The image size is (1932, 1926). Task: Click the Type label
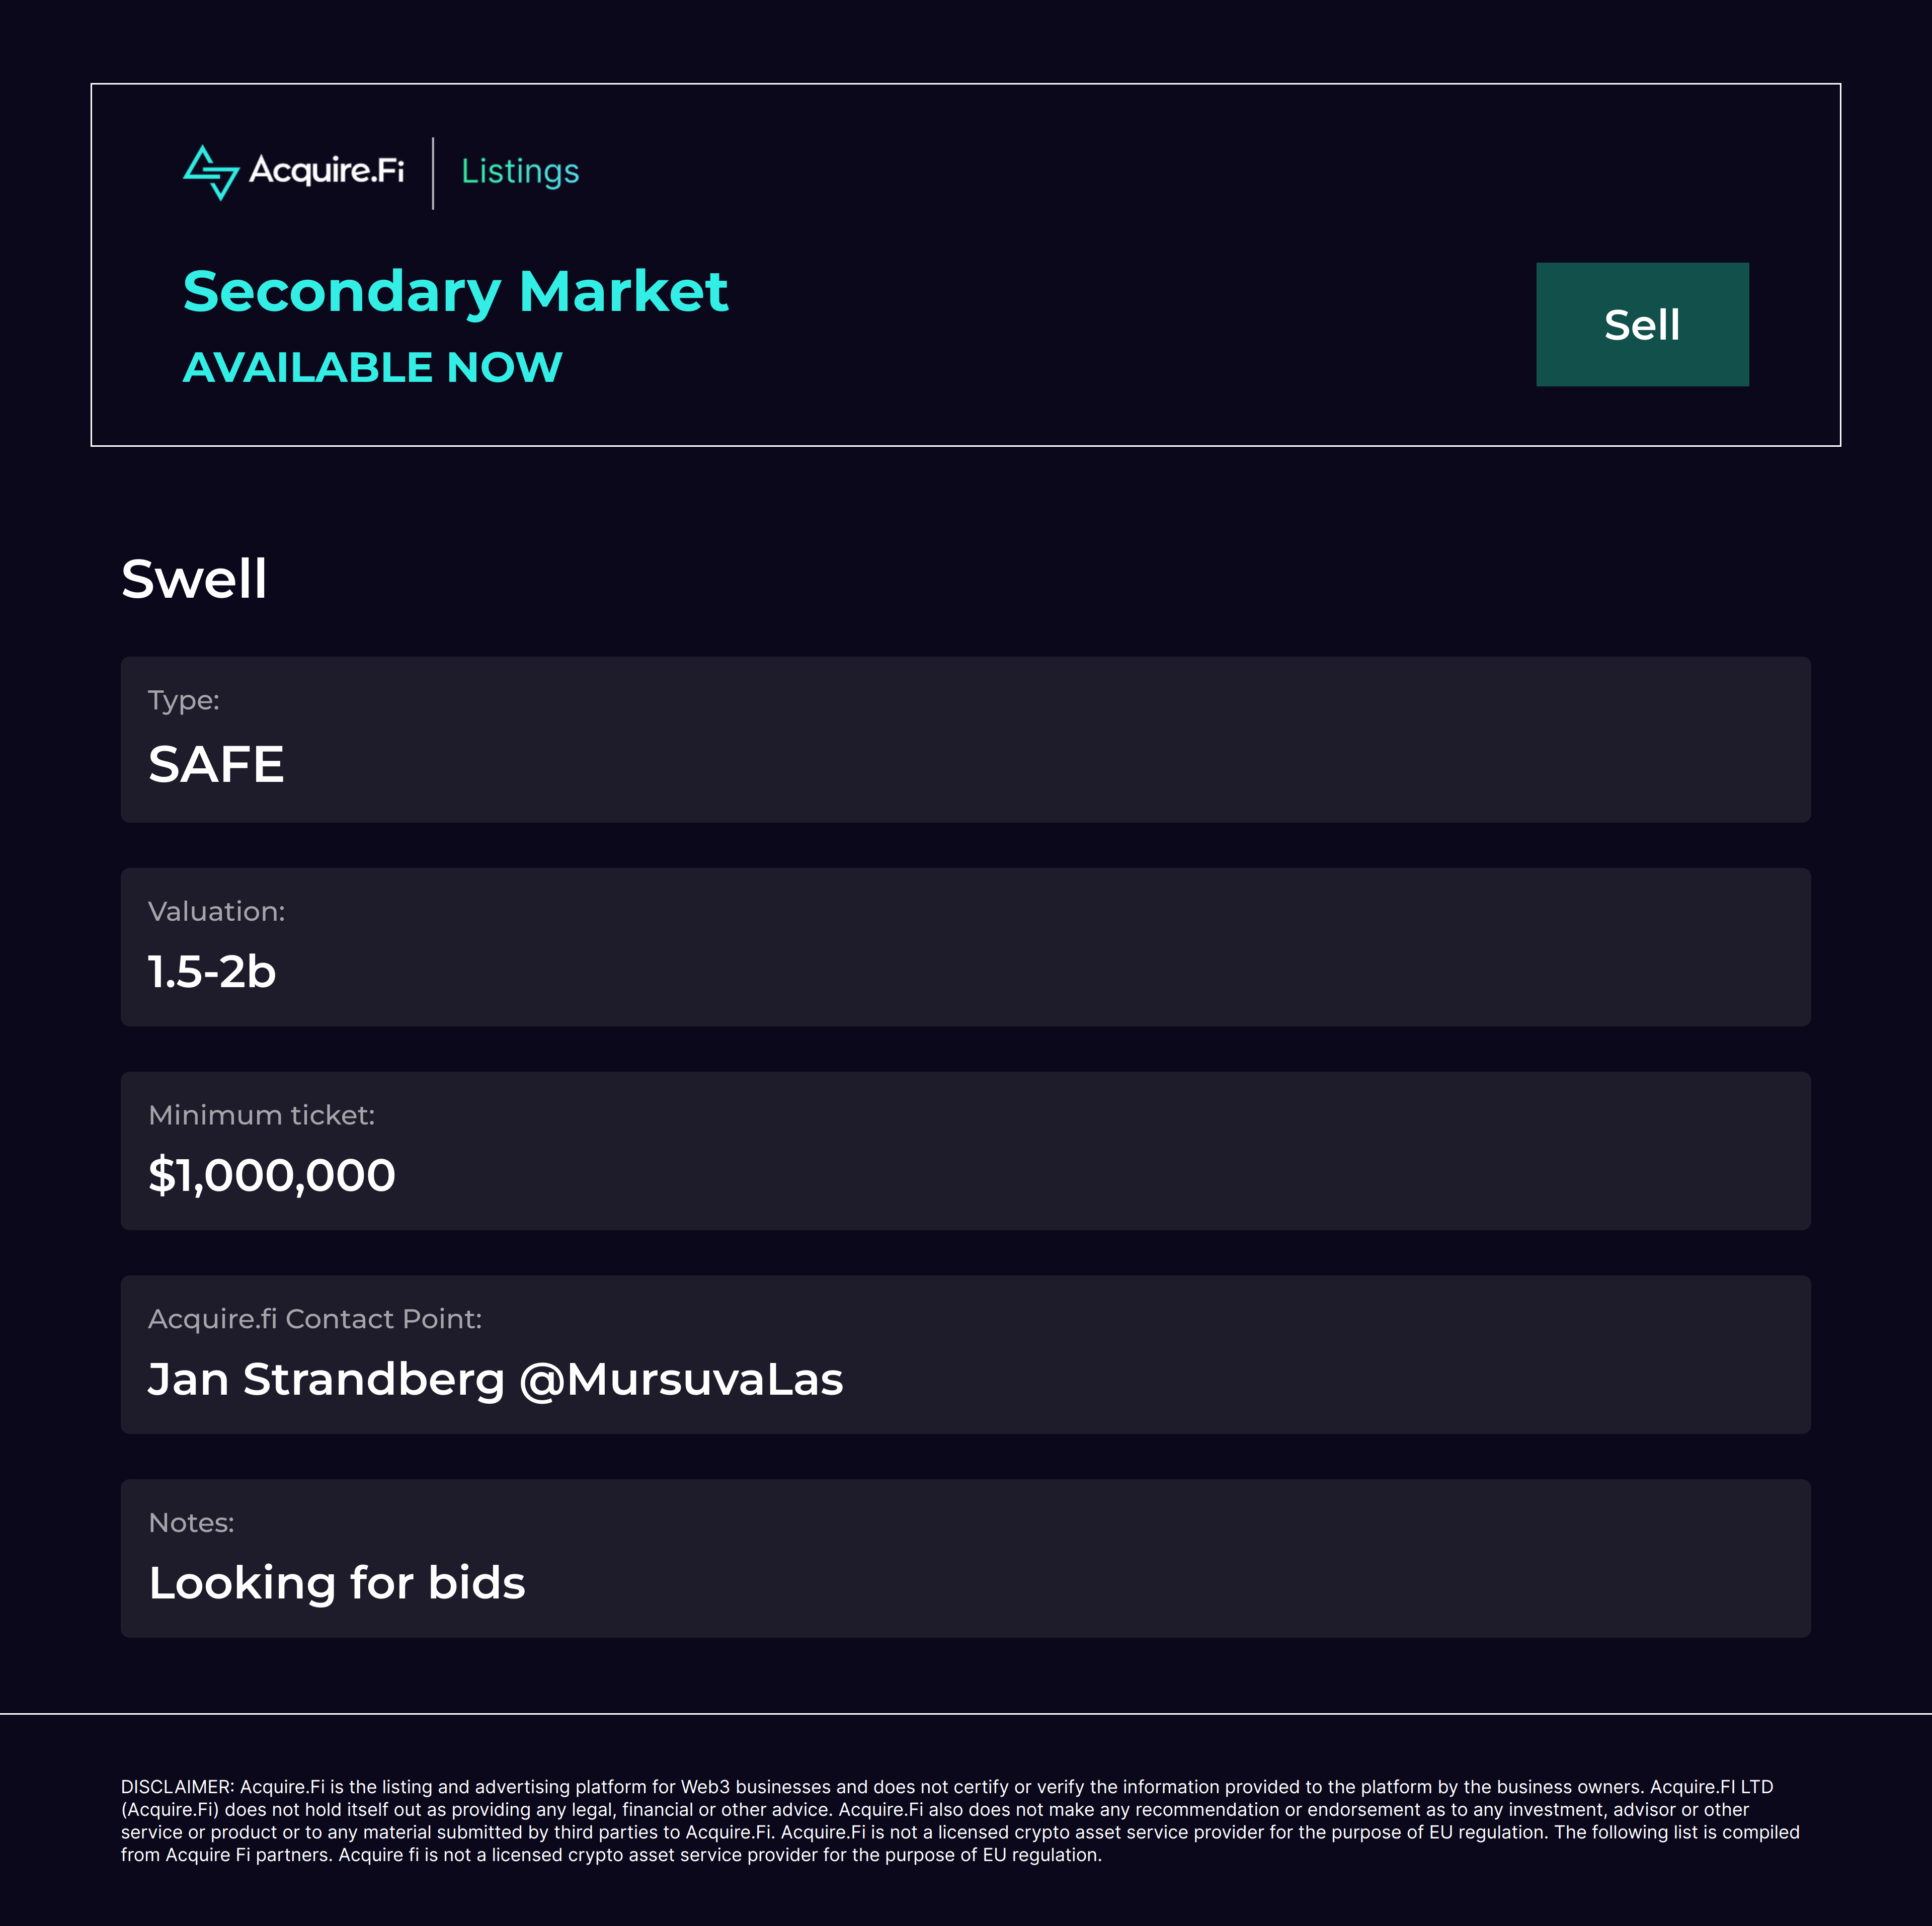click(x=183, y=700)
